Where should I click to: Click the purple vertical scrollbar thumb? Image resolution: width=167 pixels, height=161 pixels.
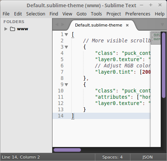[x=164, y=65]
